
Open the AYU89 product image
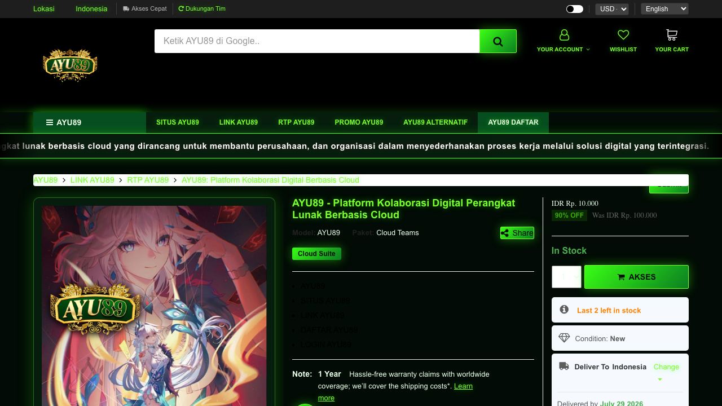[x=154, y=306]
